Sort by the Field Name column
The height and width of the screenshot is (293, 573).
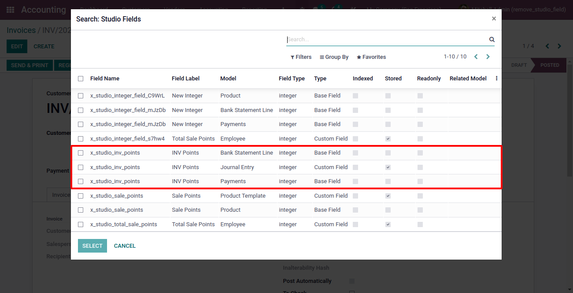click(x=105, y=79)
